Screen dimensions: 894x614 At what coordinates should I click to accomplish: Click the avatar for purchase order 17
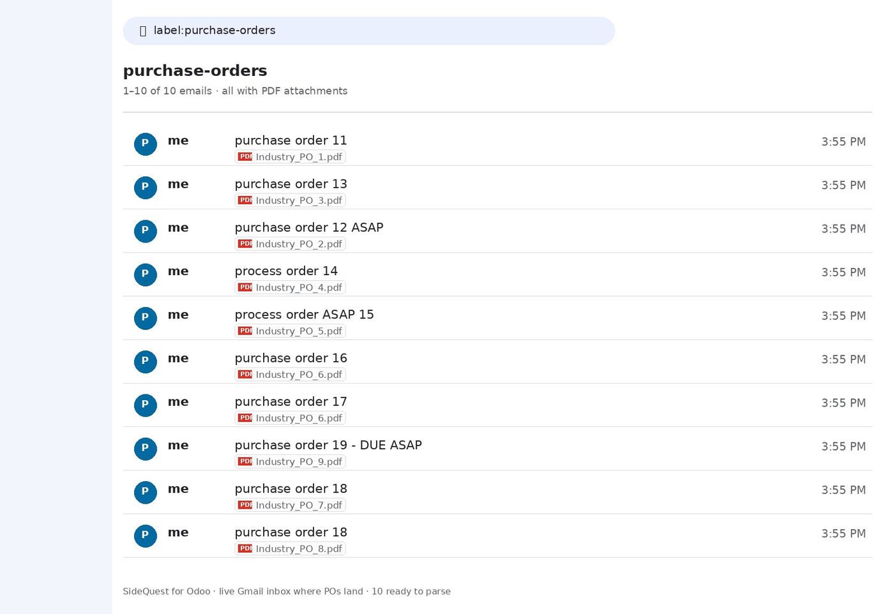pyautogui.click(x=146, y=405)
